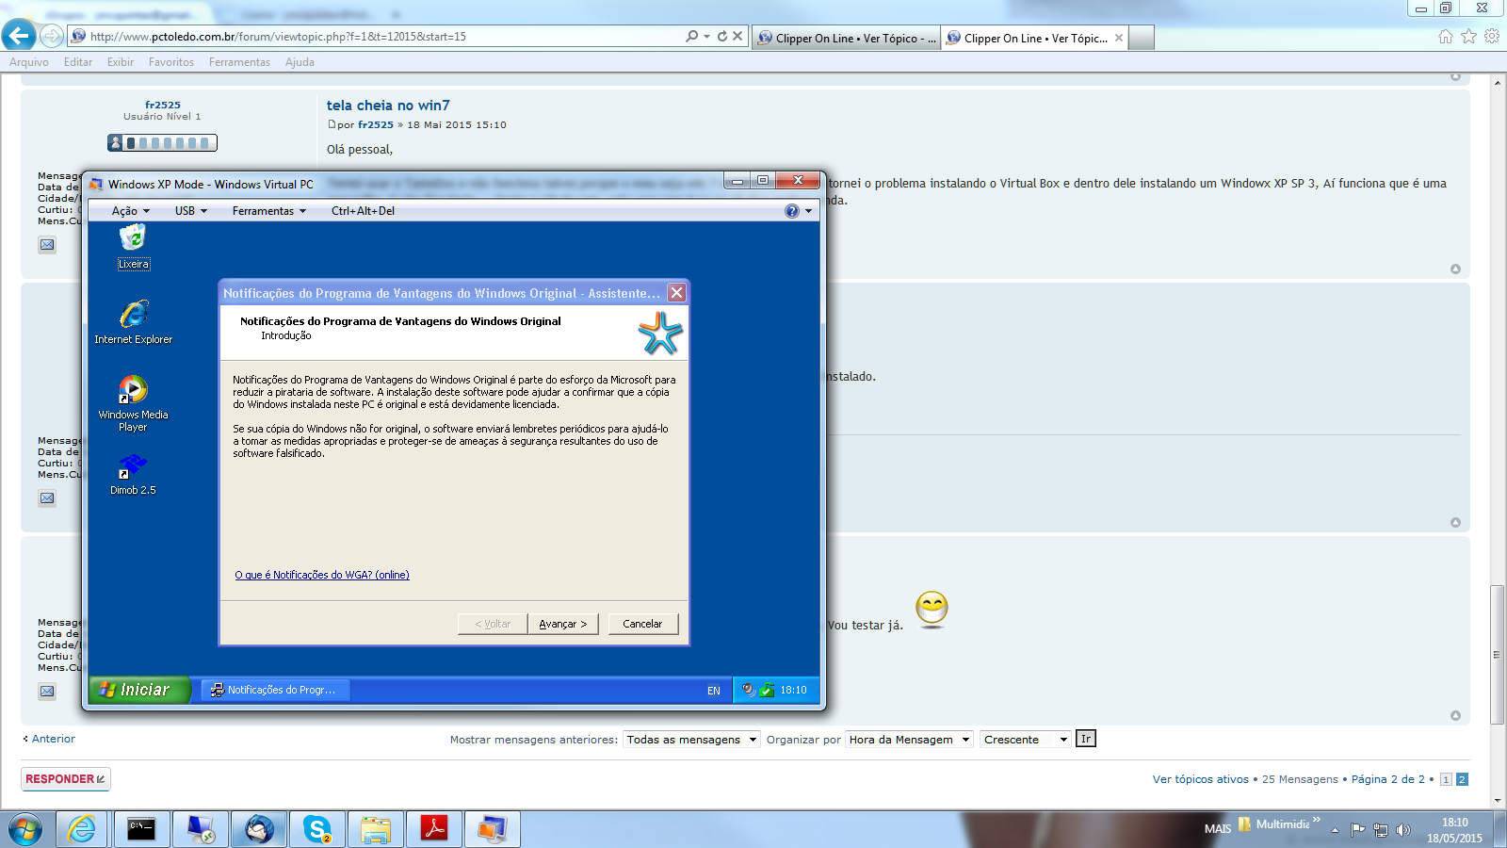Stop page loading with the address bar X

tap(737, 36)
